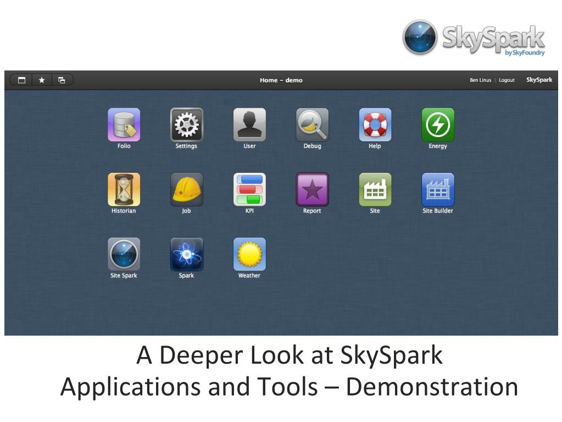Screen dimensions: 562x422
Task: Click the star favorites toolbar button
Action: [x=42, y=80]
